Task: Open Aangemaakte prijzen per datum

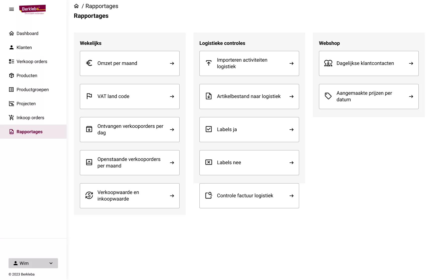Action: [x=369, y=97]
